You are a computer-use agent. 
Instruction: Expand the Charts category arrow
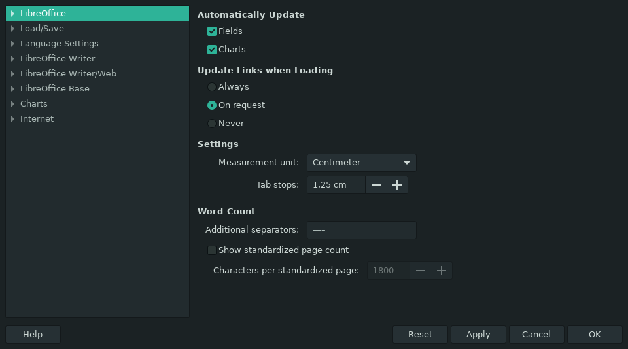pos(12,104)
